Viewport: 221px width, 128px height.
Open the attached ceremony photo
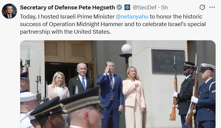[x=118, y=84]
